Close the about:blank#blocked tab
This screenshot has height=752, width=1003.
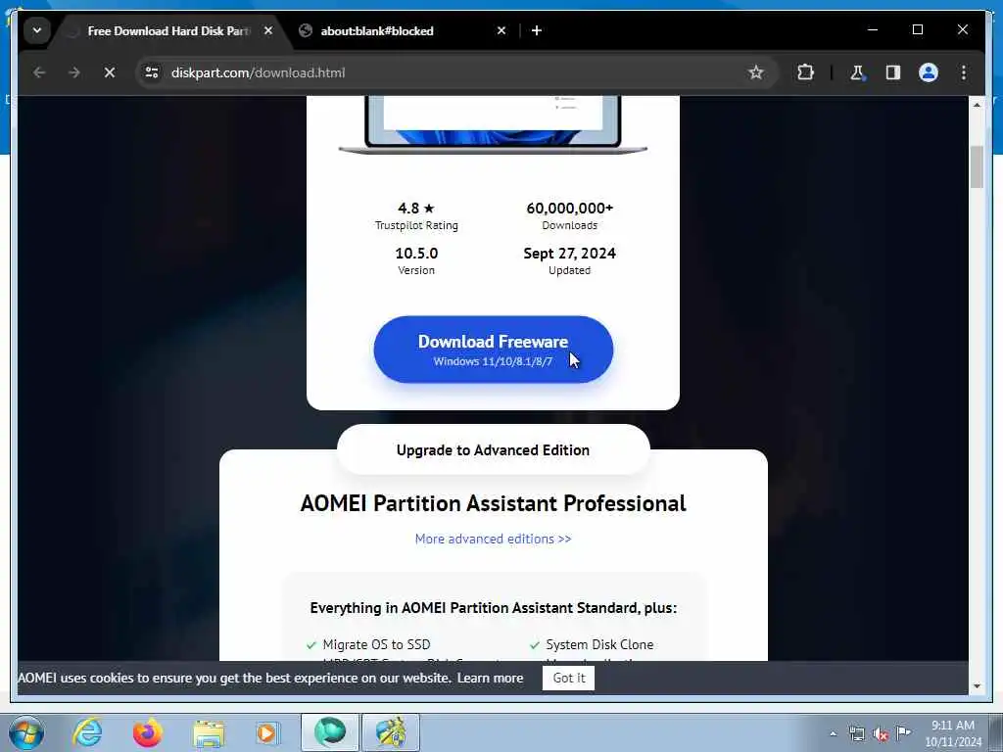pos(501,30)
